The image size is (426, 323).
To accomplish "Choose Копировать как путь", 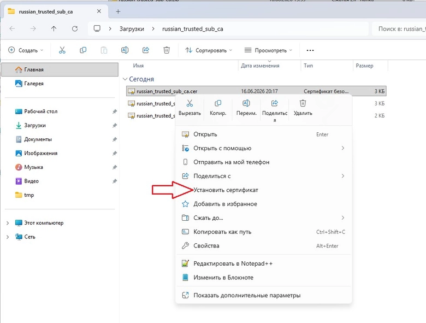I will point(264,232).
